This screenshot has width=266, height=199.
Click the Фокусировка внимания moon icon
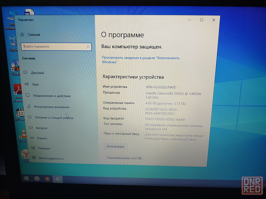tap(29, 106)
